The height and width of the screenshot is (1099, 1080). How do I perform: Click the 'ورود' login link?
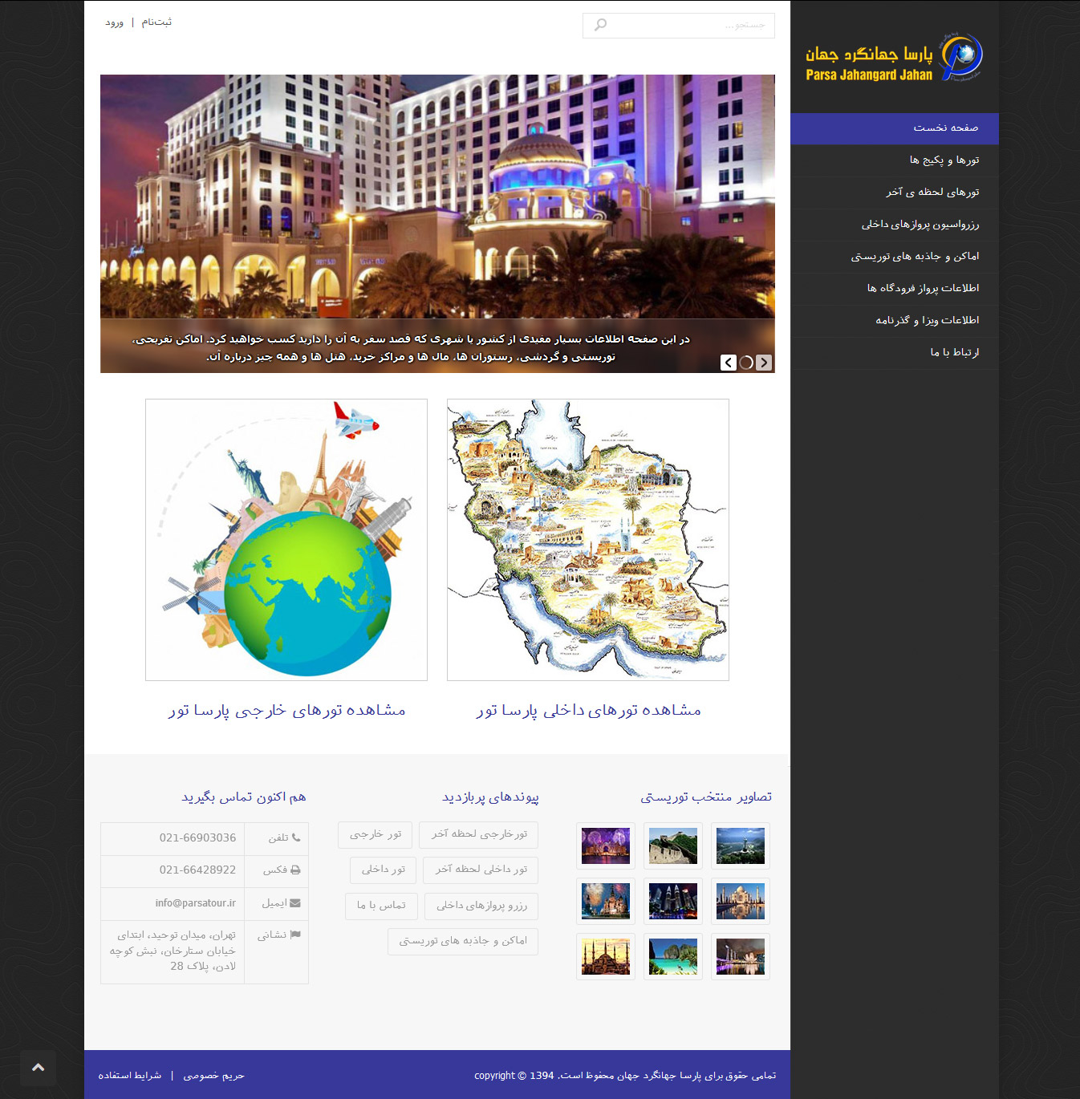pyautogui.click(x=114, y=22)
